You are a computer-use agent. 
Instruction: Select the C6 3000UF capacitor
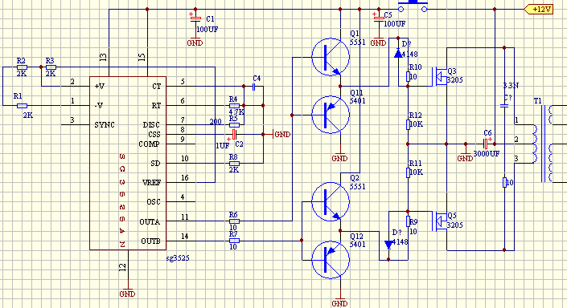tap(487, 144)
